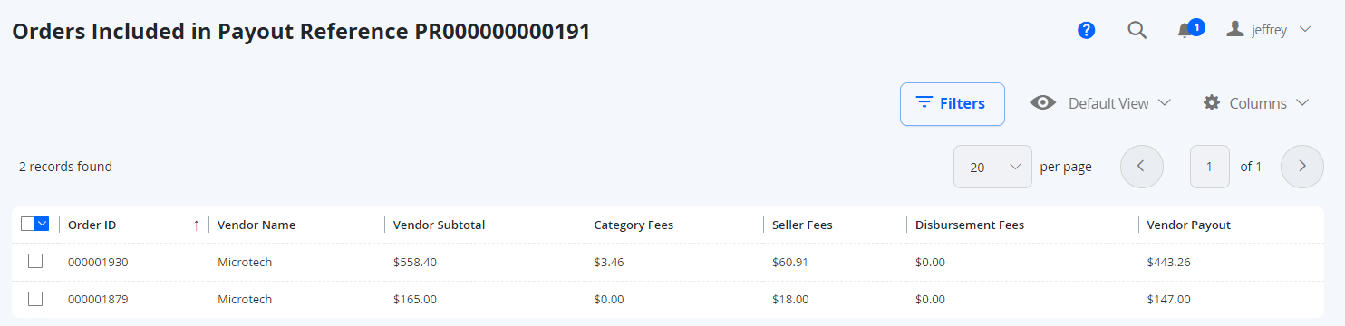Click the eye icon for Default View

1043,102
